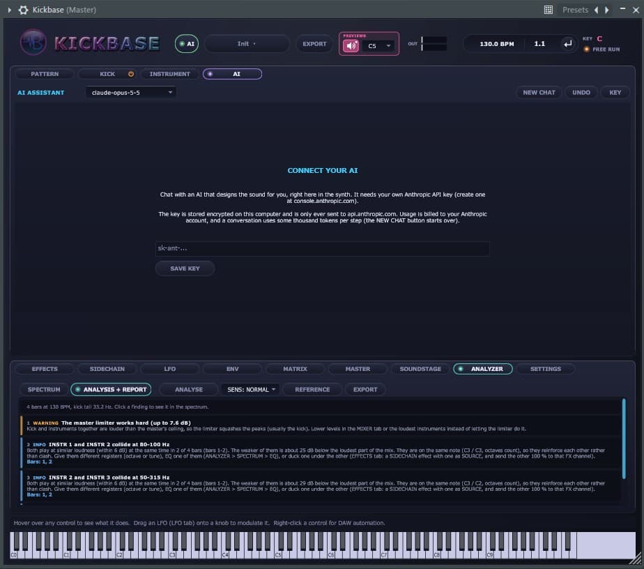Screen dimensions: 644x569
Task: Click the return-to-start arrow icon
Action: point(567,43)
